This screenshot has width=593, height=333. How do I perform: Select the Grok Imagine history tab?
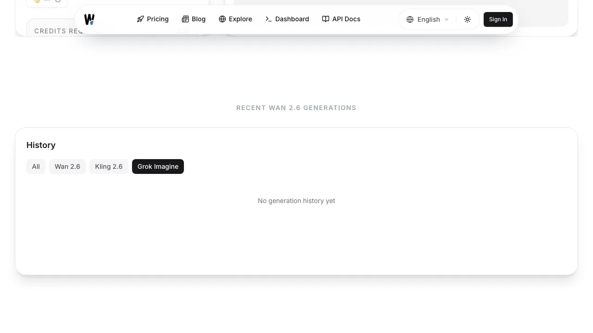tap(158, 166)
